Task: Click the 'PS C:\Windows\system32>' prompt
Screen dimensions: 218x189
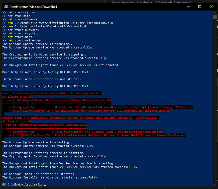Action: click(x=23, y=184)
